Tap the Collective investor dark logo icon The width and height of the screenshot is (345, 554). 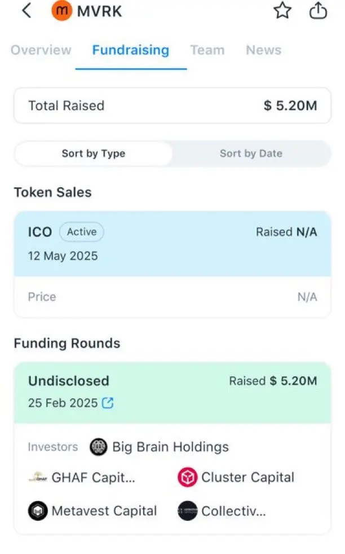[x=187, y=511]
